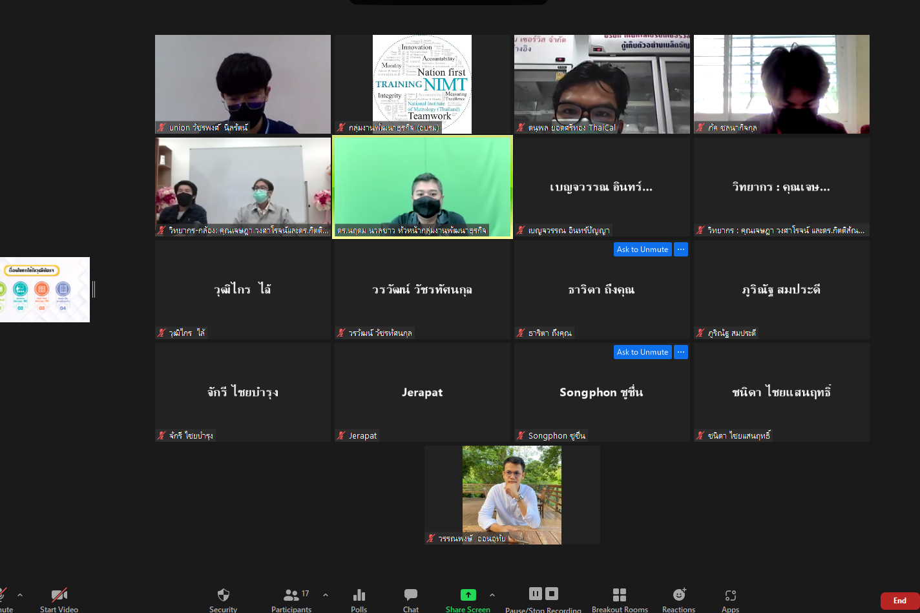Expand the audio options arrow beside the microphone
This screenshot has width=920, height=613.
click(x=20, y=595)
